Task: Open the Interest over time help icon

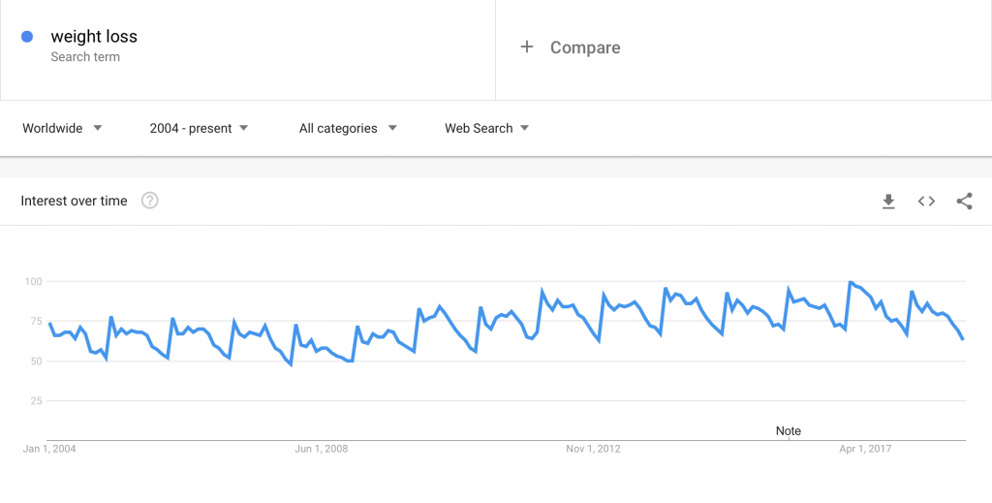Action: [x=150, y=201]
